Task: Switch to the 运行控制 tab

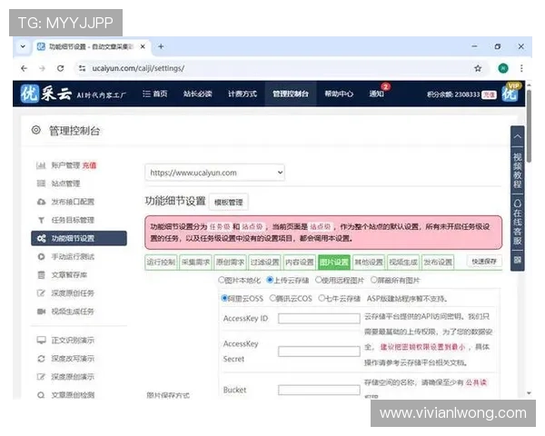Action: click(x=161, y=262)
